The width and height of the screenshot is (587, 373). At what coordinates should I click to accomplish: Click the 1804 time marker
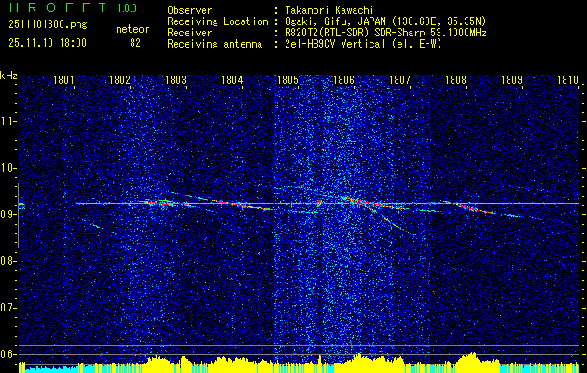tap(231, 79)
